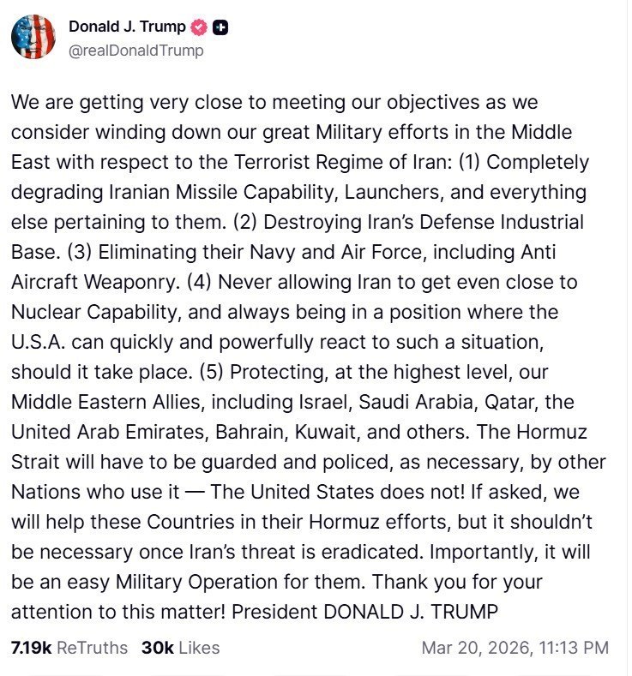Click the 7.19k ReTruths count
Viewport: 632px width, 676px height.
click(x=30, y=647)
